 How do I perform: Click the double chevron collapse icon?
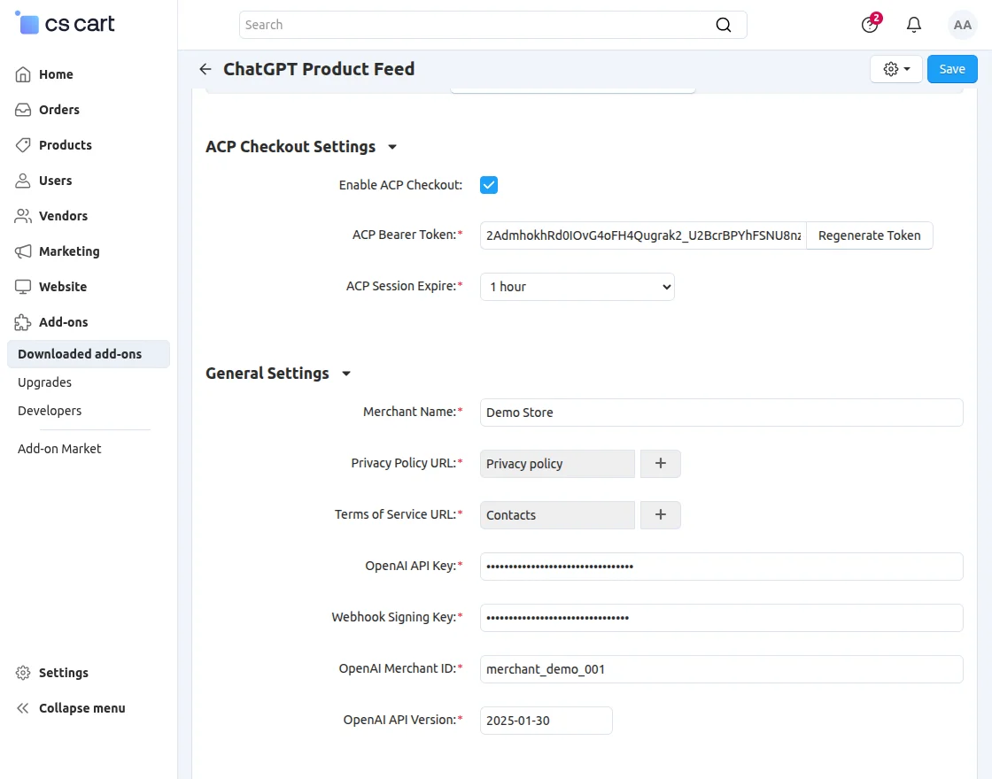(23, 708)
